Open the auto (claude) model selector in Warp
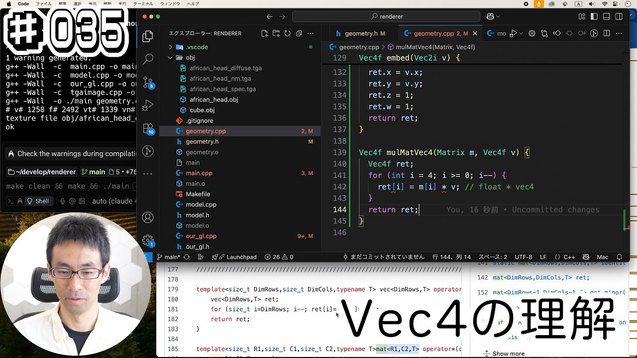Screen dimensions: 637x358 [x=113, y=201]
